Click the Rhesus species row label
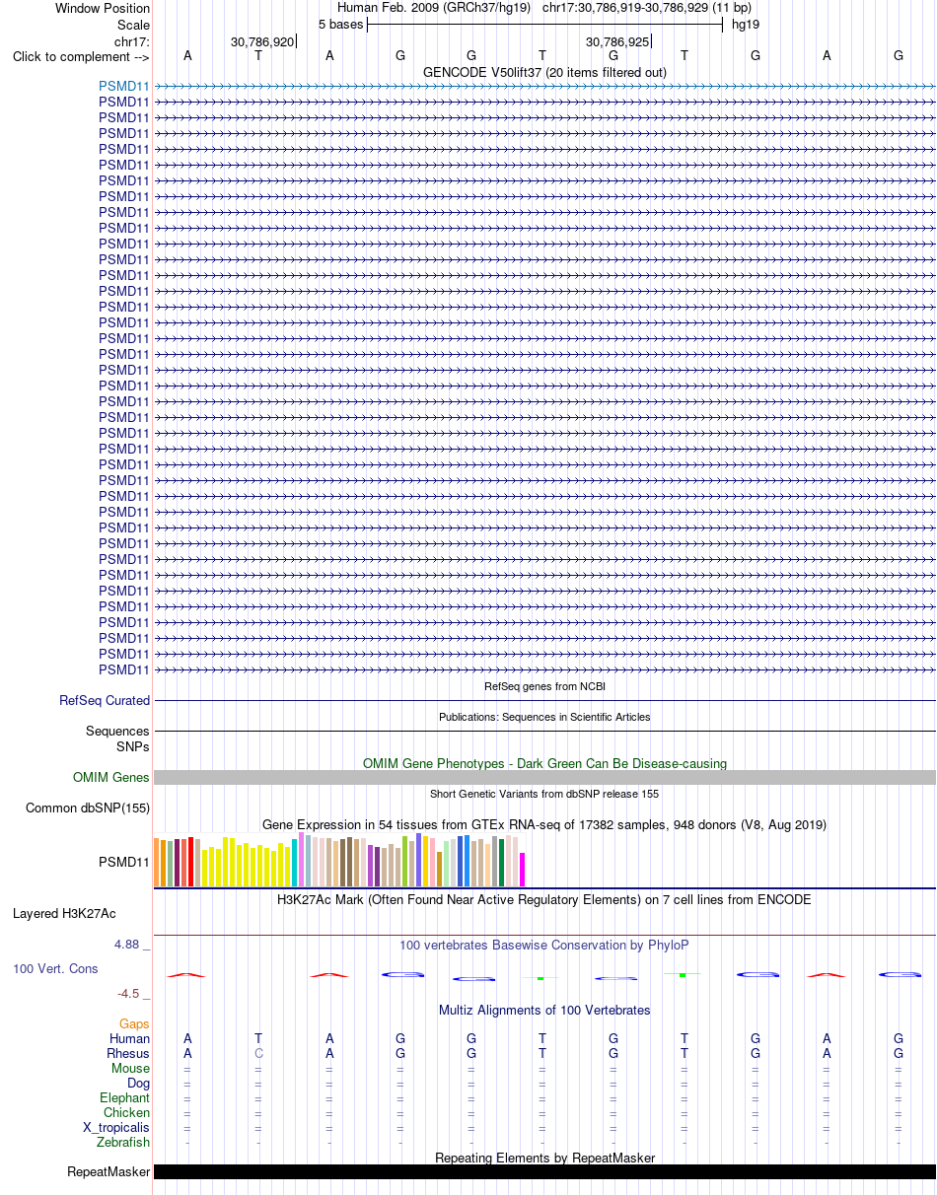937x1195 pixels. [x=128, y=1053]
